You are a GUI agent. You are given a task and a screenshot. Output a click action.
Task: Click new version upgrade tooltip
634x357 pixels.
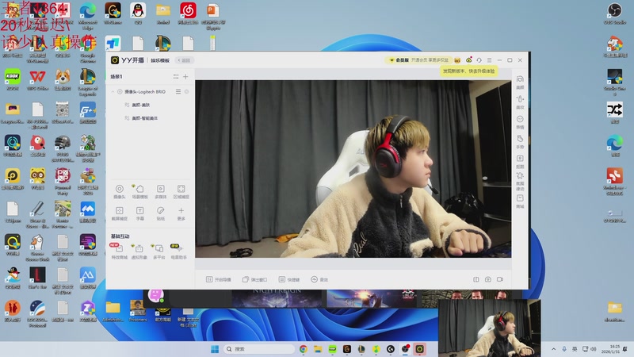coord(468,71)
